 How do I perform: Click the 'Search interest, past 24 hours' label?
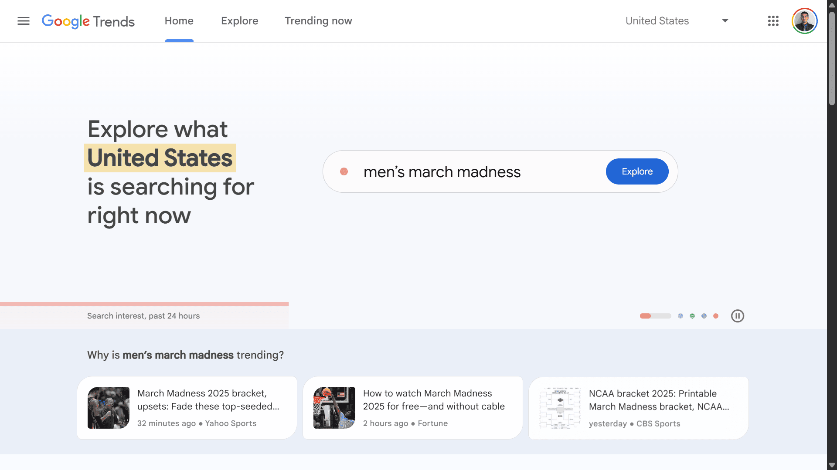click(x=143, y=316)
